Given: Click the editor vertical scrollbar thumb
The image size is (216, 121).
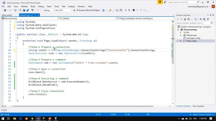Looking at the screenshot, I should pos(173,45).
